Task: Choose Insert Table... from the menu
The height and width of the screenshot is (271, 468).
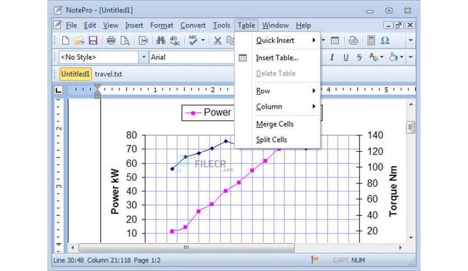Action: [x=286, y=58]
